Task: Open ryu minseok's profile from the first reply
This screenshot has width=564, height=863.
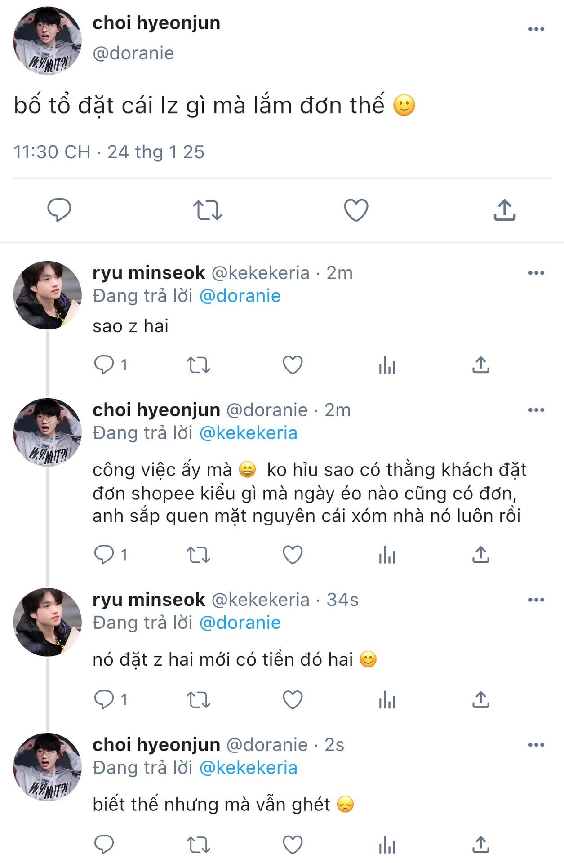Action: 149,273
